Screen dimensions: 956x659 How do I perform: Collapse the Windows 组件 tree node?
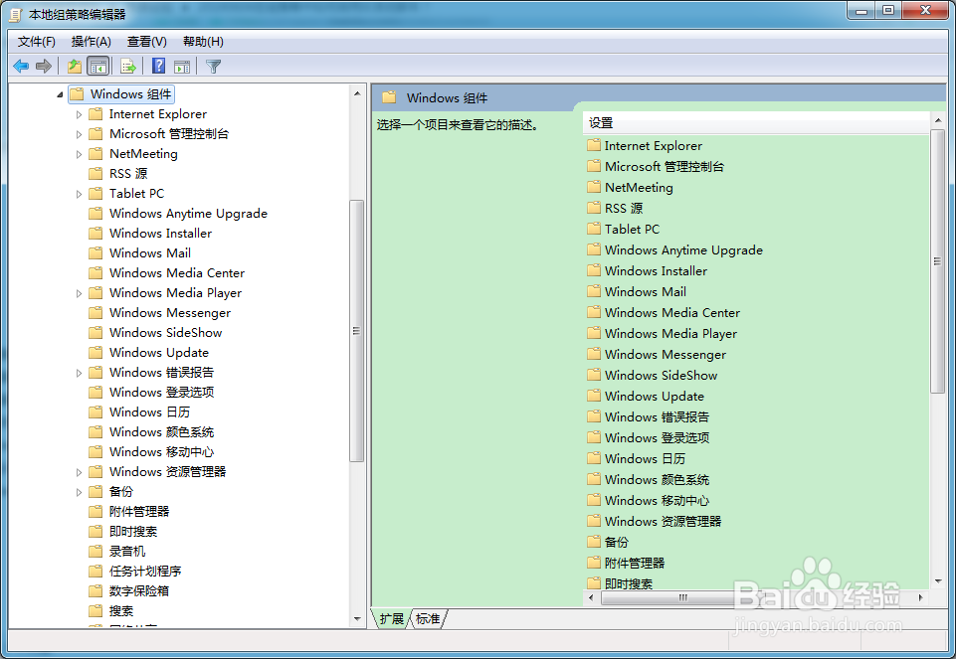(x=60, y=94)
